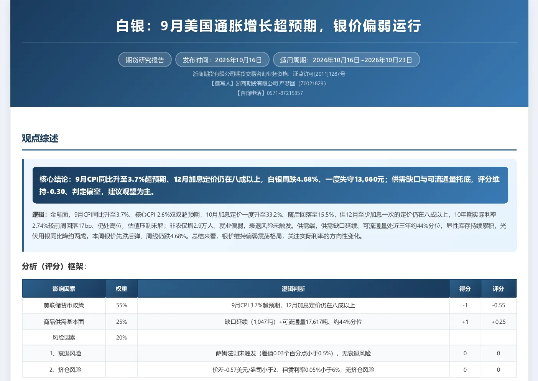Image resolution: width=538 pixels, height=381 pixels.
Task: Click the 美联储货币政策 row cell
Action: (64, 305)
